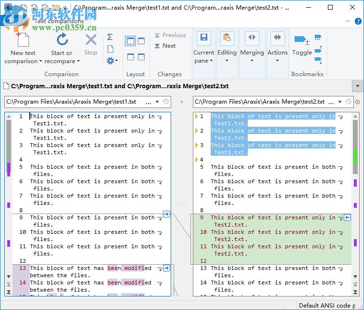
Task: Select two-pane horizontal layout
Action: pyautogui.click(x=130, y=57)
